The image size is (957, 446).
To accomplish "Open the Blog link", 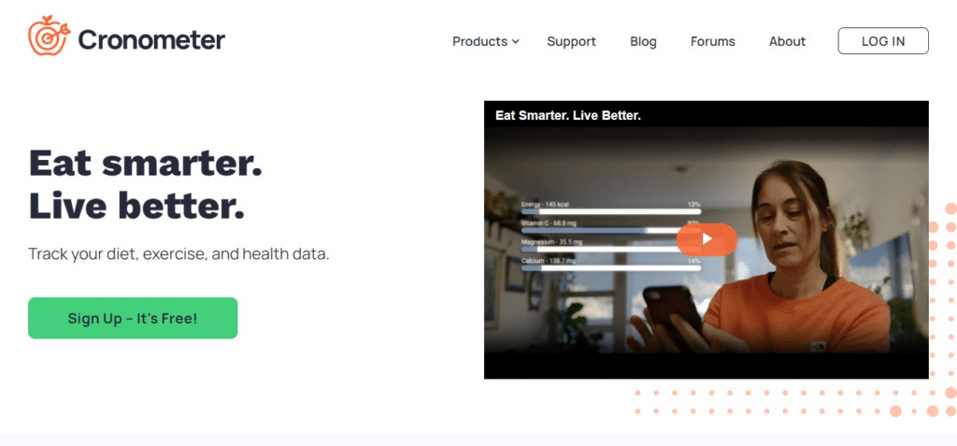I will point(643,41).
